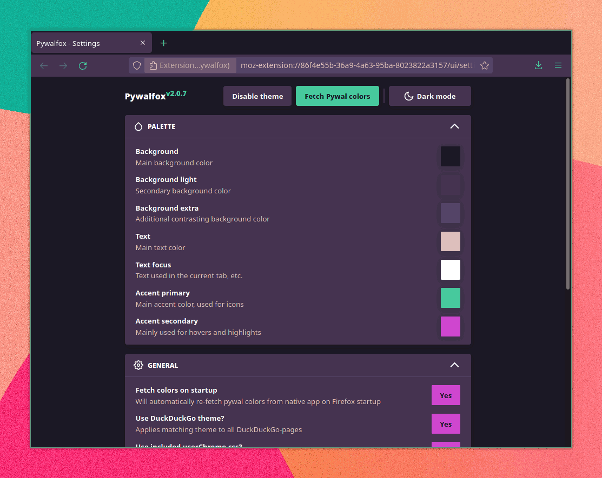Open the Accent primary color swatch
The image size is (602, 478).
tap(451, 298)
